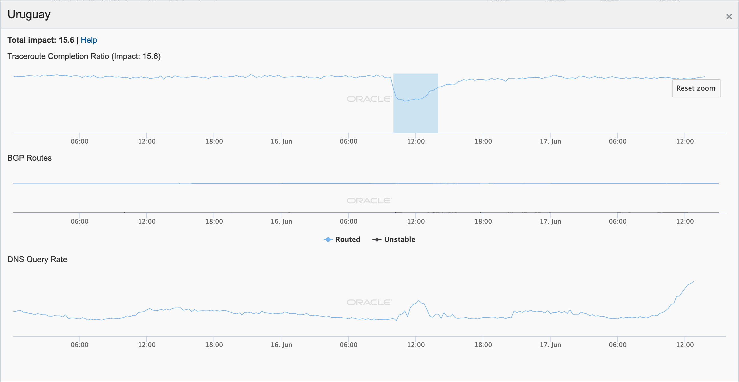Toggle the Routed legend series
Screen dimensions: 739x382
pos(348,239)
